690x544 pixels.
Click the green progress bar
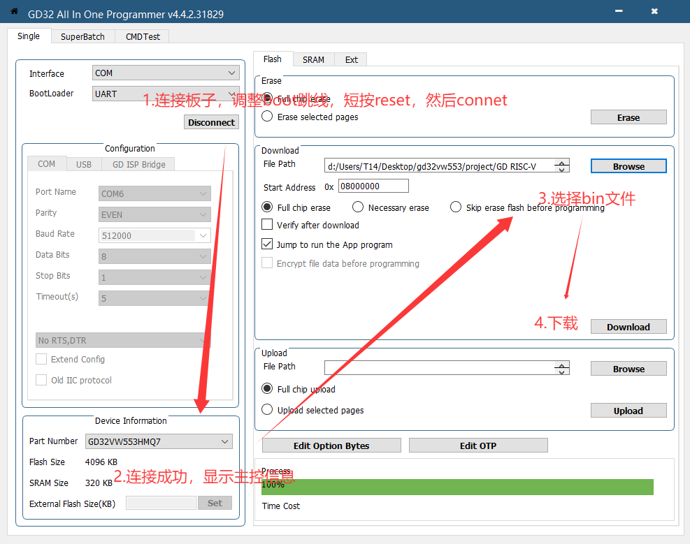pyautogui.click(x=457, y=487)
